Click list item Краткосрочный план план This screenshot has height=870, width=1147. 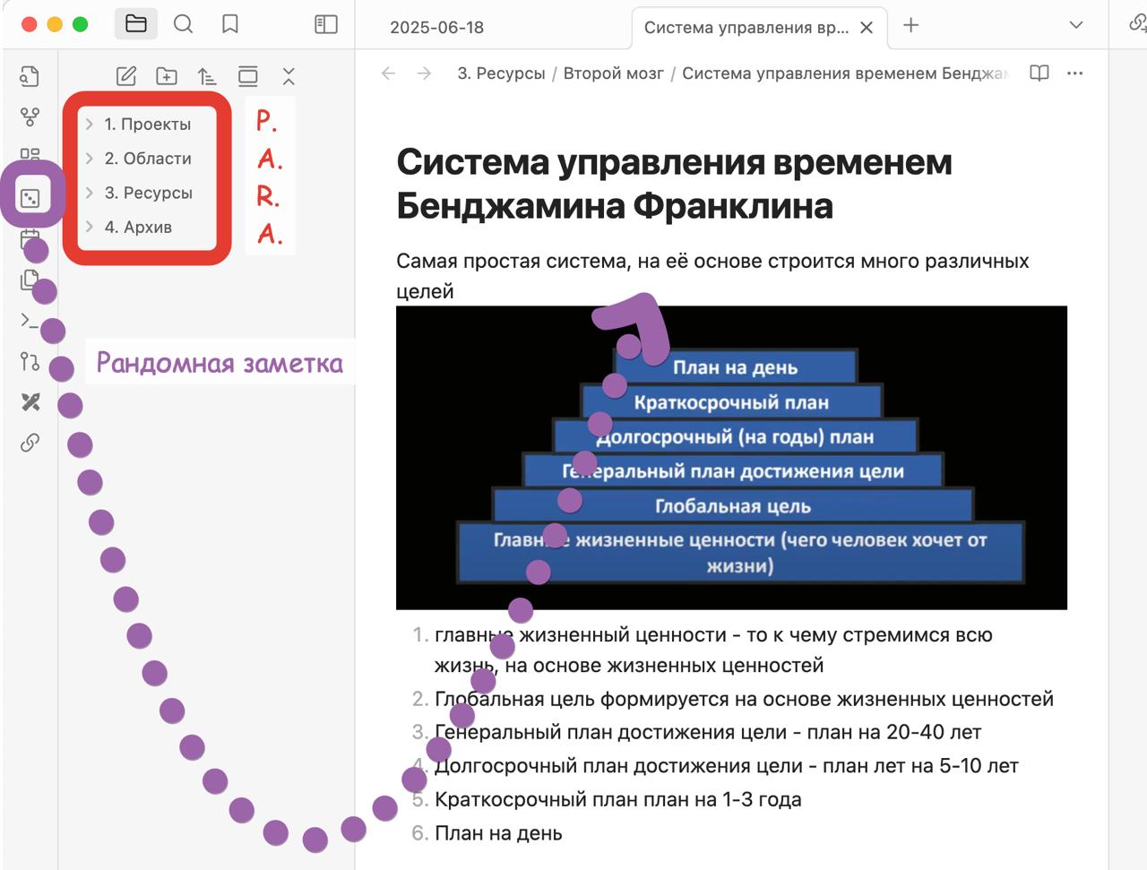(x=618, y=799)
